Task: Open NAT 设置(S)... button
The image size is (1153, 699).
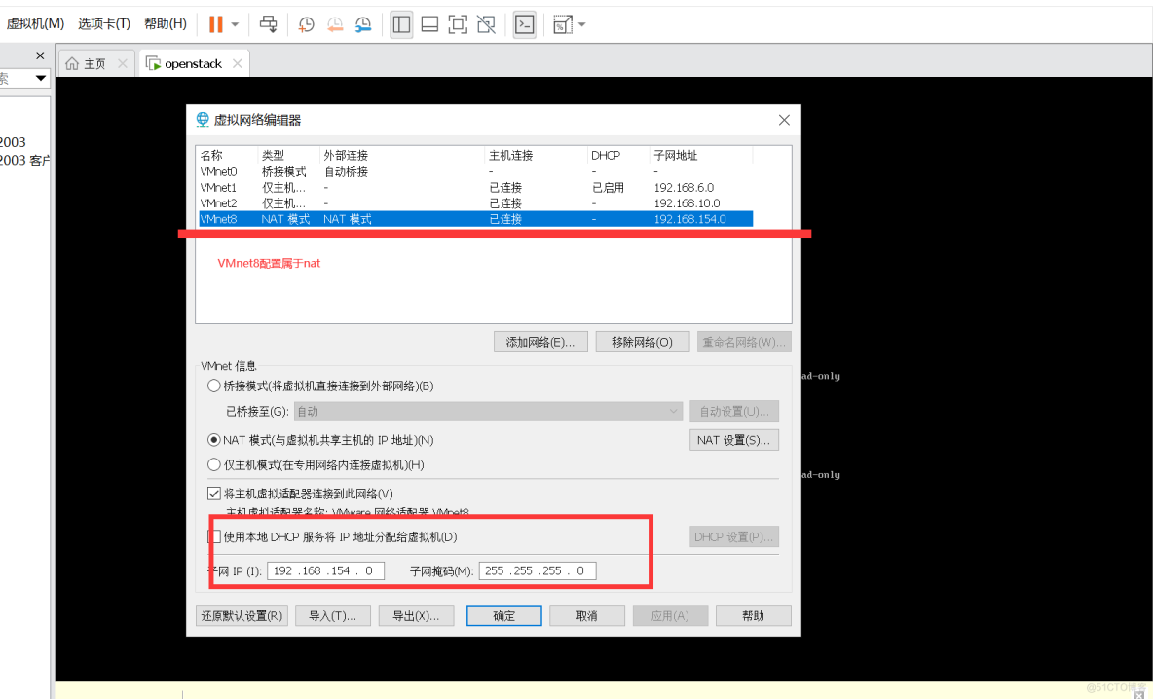Action: [734, 440]
